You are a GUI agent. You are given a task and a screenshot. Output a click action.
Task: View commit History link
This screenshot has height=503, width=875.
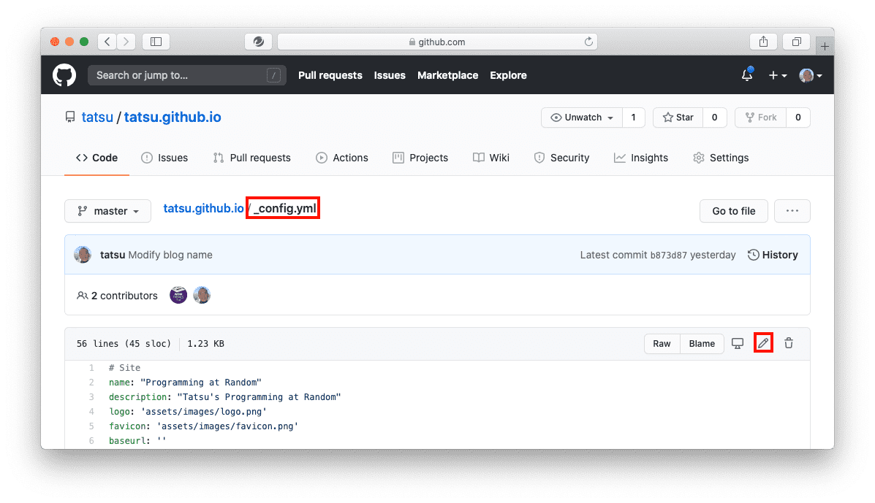(773, 255)
